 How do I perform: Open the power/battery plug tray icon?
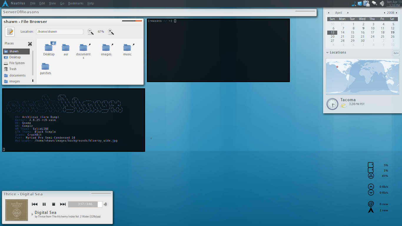366,4
